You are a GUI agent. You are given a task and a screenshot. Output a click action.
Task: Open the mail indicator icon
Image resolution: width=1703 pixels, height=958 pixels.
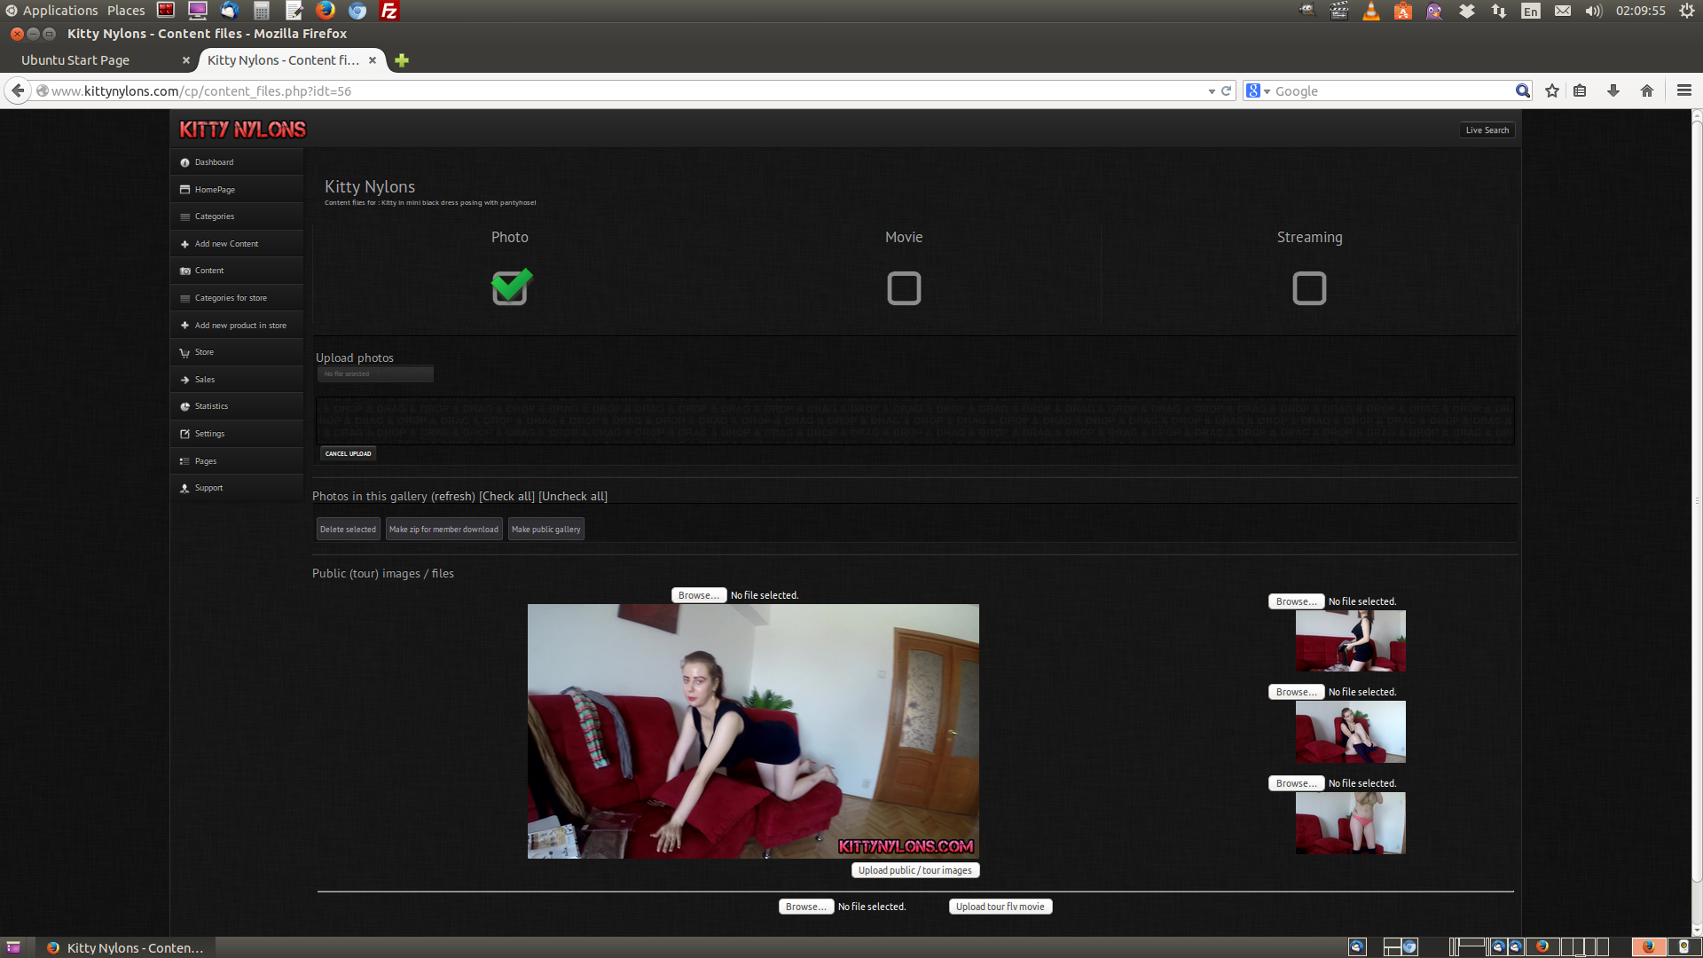(1563, 11)
